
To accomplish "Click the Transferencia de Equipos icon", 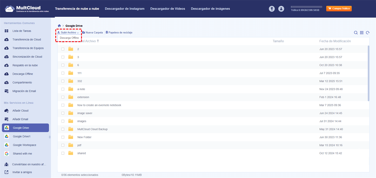I will [x=6, y=48].
